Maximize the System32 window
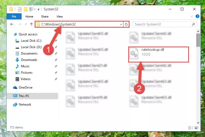 click(182, 9)
